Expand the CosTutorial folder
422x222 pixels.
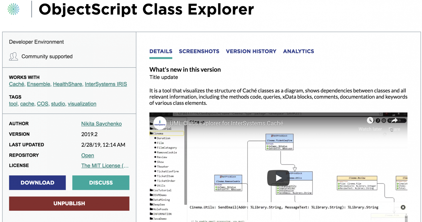(x=161, y=190)
